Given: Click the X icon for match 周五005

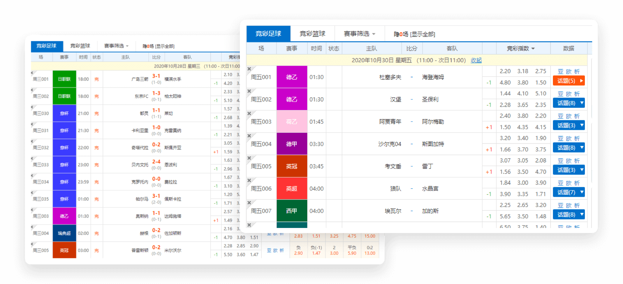Looking at the screenshot, I should [x=249, y=158].
